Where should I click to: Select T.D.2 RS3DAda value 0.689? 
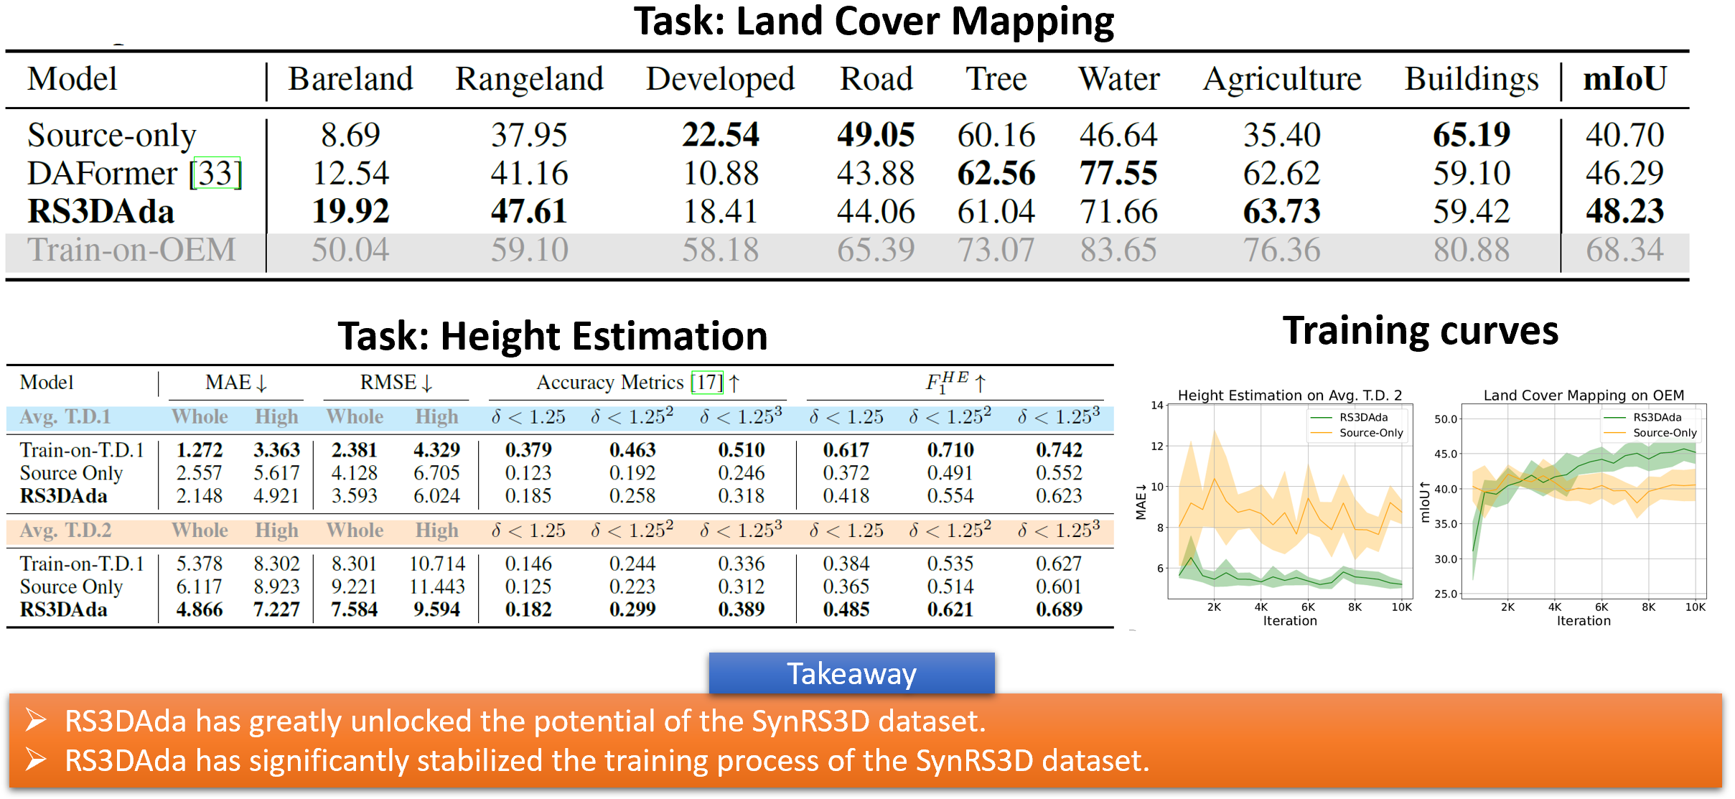click(1059, 609)
